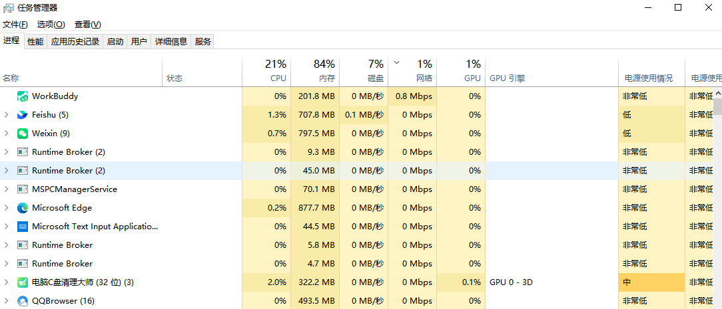Click the MSPCManagerService icon
The image size is (722, 309).
tap(23, 189)
